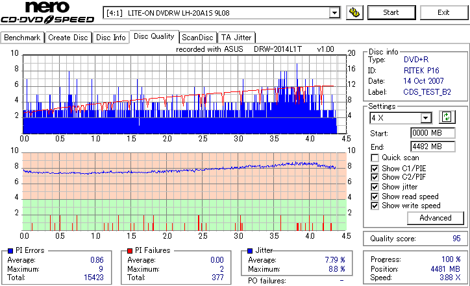The image size is (470, 286).
Task: Click the disc date 14 Oct 2007
Action: point(423,81)
